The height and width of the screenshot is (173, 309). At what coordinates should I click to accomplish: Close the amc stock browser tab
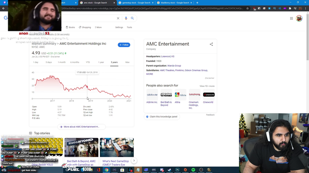click(114, 3)
